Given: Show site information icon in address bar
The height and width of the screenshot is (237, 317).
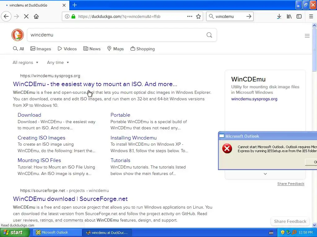Looking at the screenshot, I should 67,16.
